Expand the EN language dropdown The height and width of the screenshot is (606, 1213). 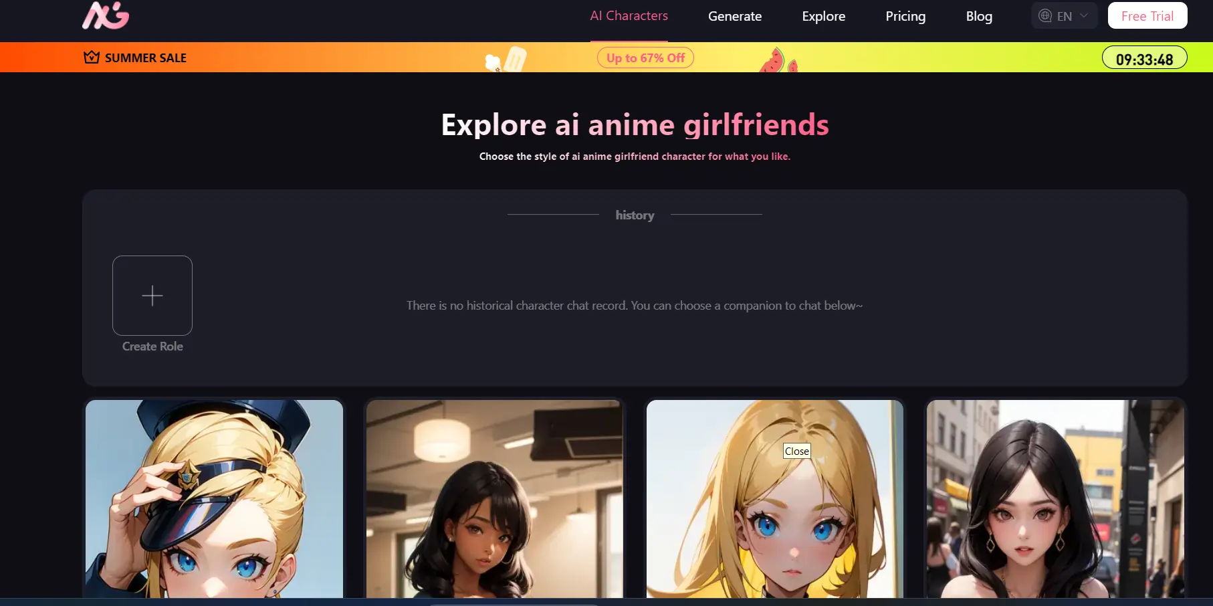click(x=1064, y=16)
